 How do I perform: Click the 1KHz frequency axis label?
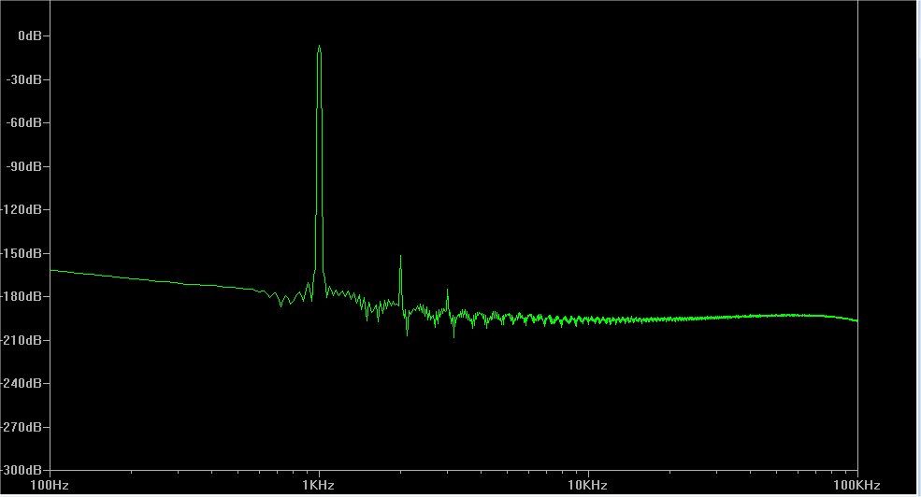(x=318, y=485)
